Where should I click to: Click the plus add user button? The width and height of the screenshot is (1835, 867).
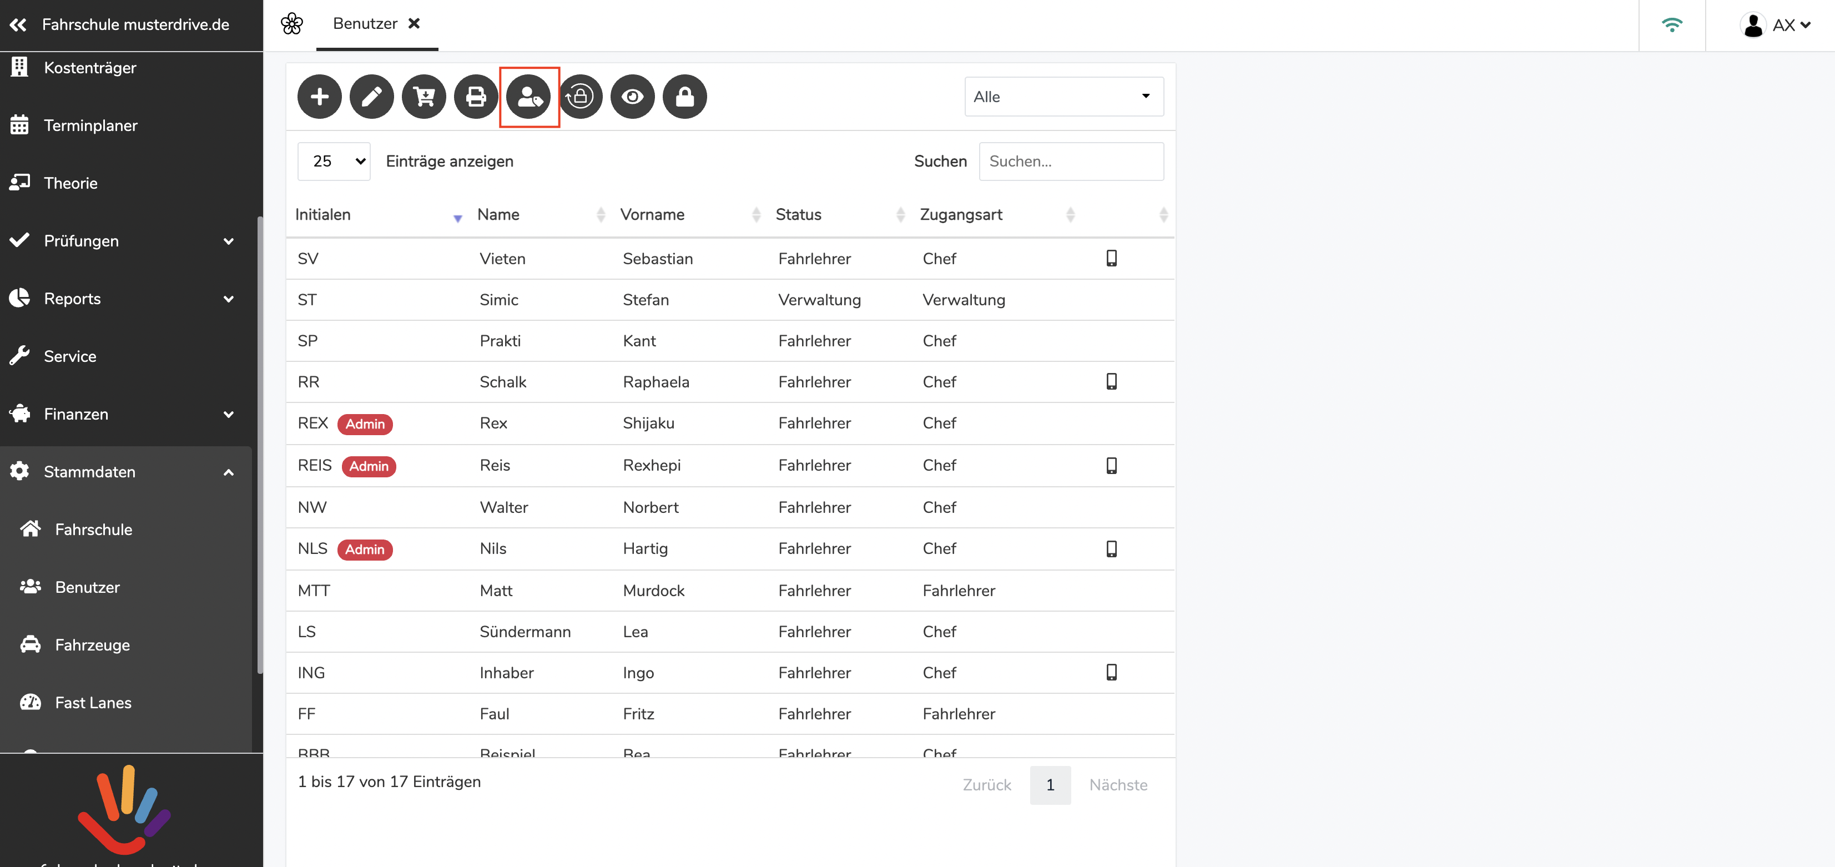pyautogui.click(x=319, y=96)
